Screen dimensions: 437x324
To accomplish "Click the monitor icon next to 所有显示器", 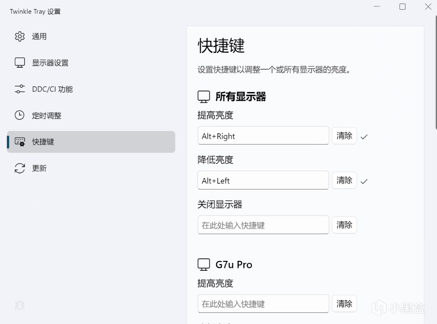I will (x=204, y=97).
